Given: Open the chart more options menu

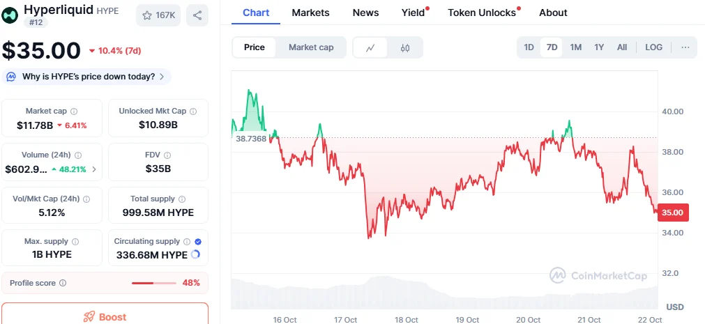Looking at the screenshot, I should [x=685, y=47].
